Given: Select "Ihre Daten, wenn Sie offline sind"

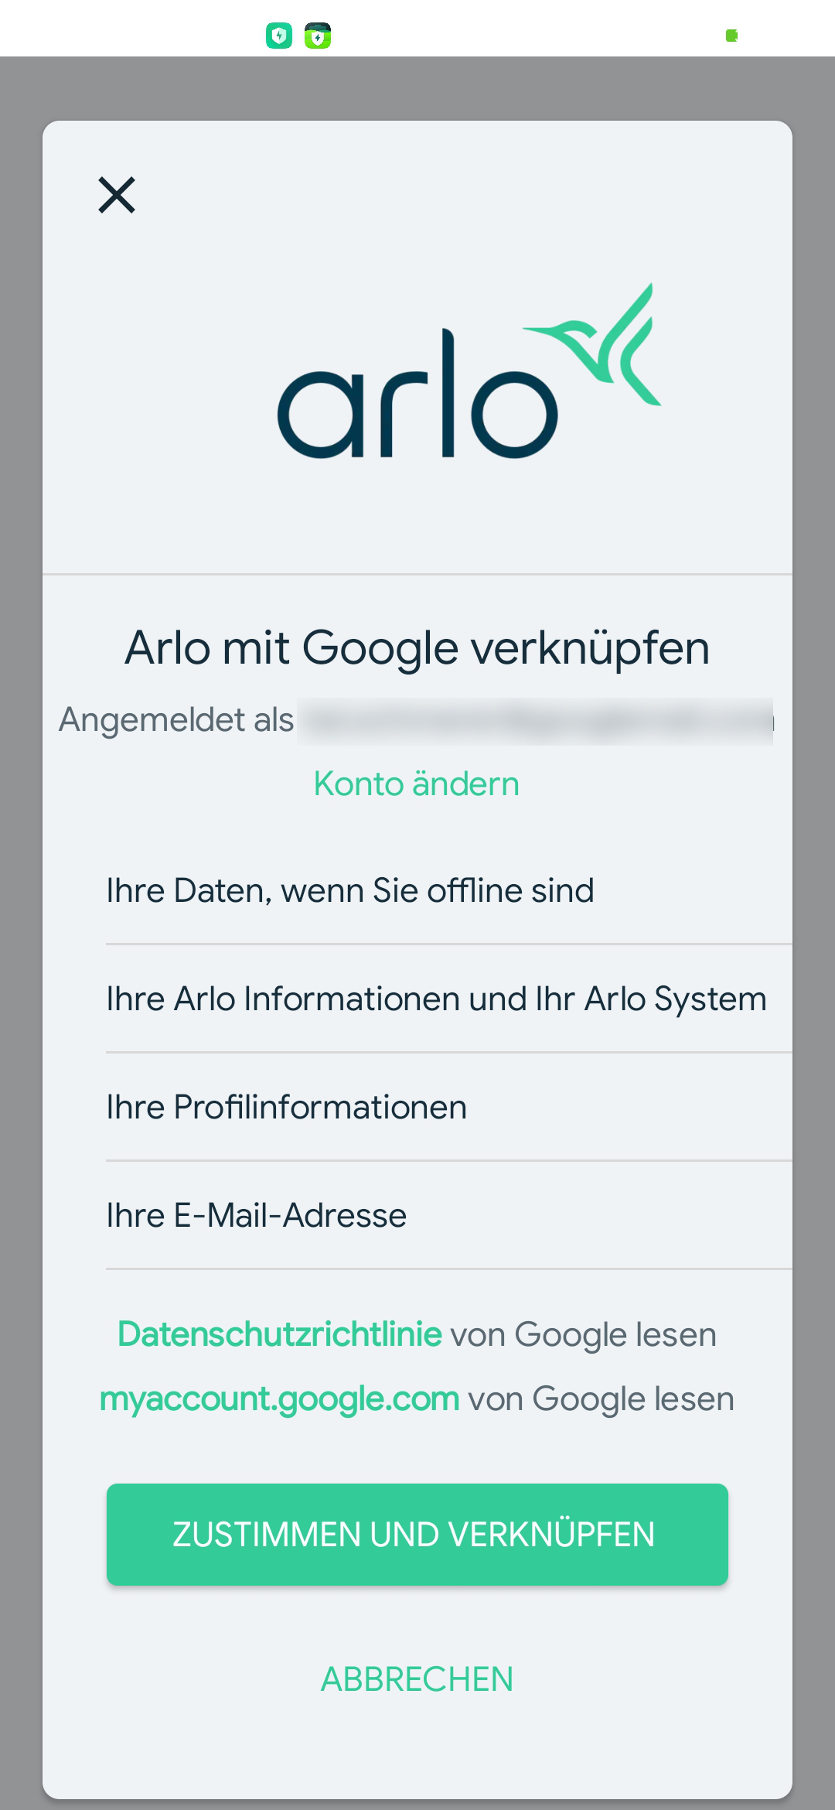Looking at the screenshot, I should (350, 890).
